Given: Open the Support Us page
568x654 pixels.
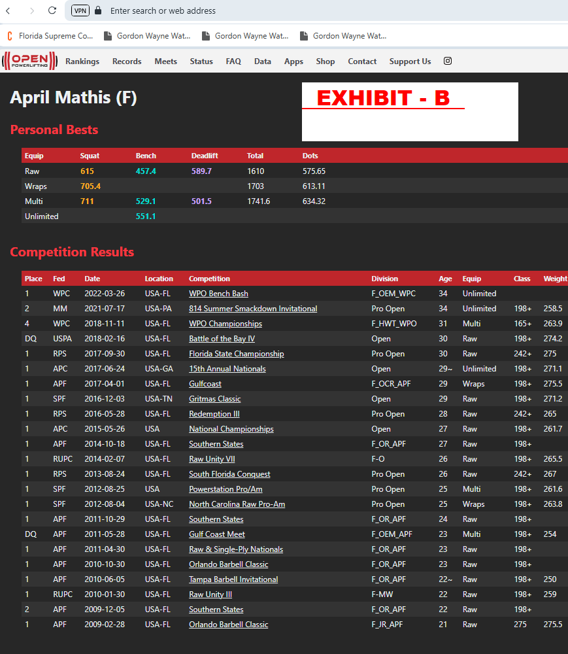Looking at the screenshot, I should tap(410, 61).
